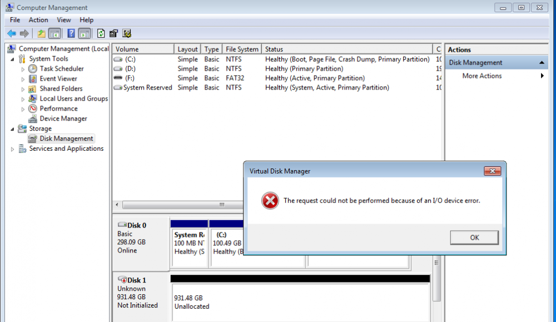
Task: Click the Local Users and Groups icon
Action: pyautogui.click(x=32, y=98)
